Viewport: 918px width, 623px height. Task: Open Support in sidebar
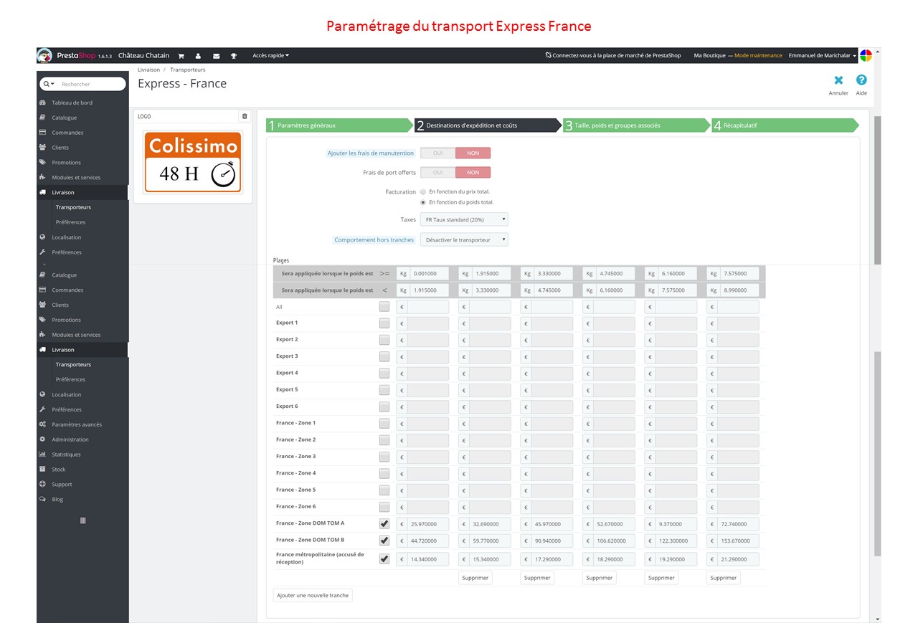pos(62,485)
